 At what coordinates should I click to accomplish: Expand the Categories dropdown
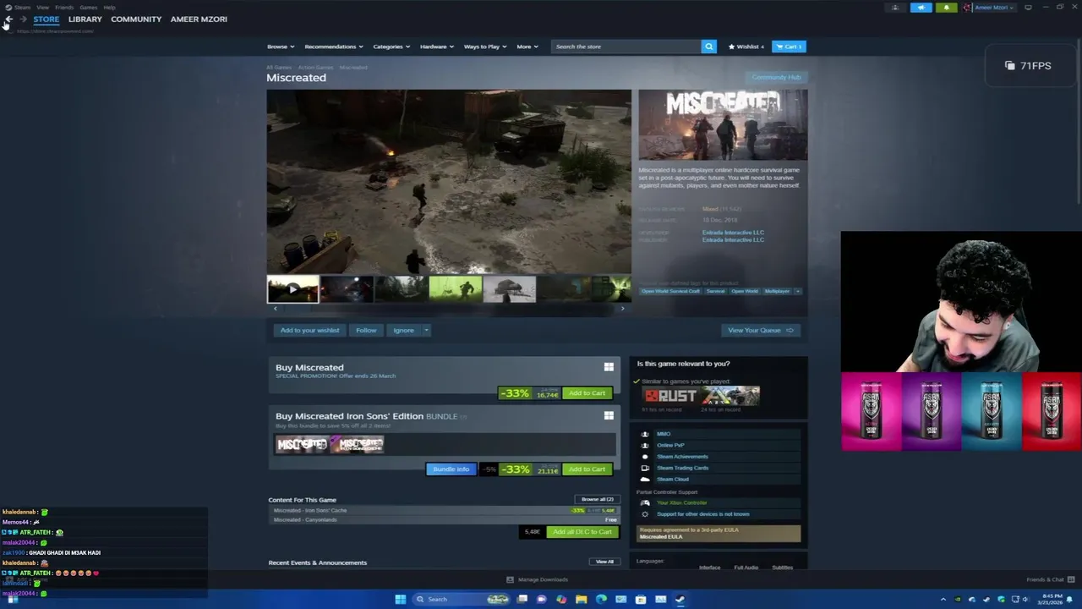click(391, 47)
